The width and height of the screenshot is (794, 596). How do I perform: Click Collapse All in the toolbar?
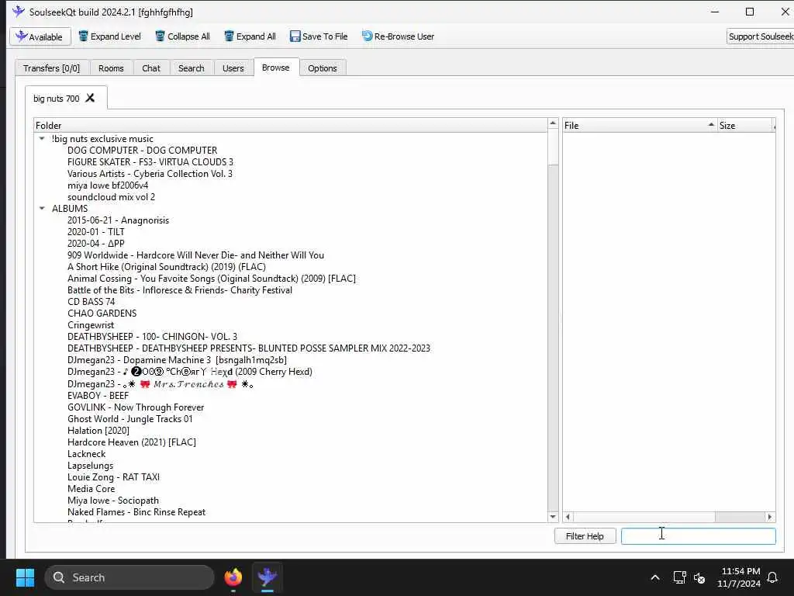pyautogui.click(x=182, y=36)
